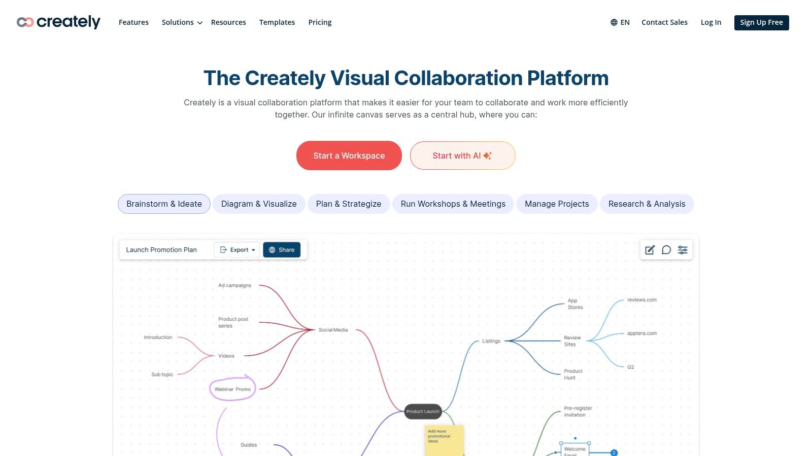Click the Introduction node
812x456 pixels.
pos(158,337)
